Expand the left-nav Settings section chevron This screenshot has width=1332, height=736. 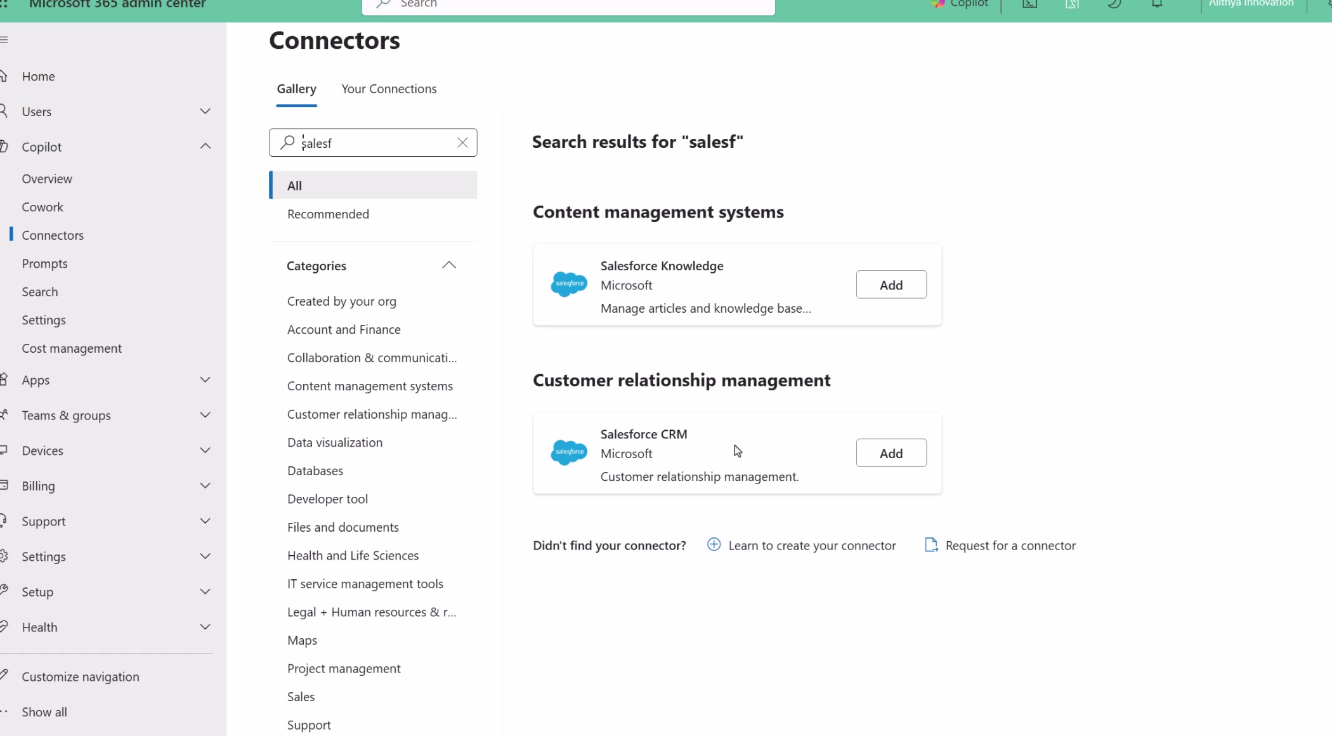click(205, 556)
